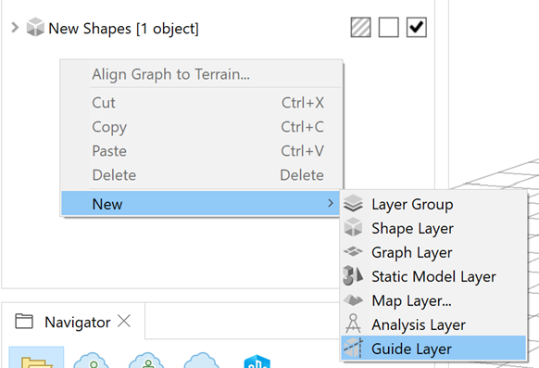The width and height of the screenshot is (539, 368).
Task: Choose Map Layer... from submenu
Action: click(x=433, y=300)
